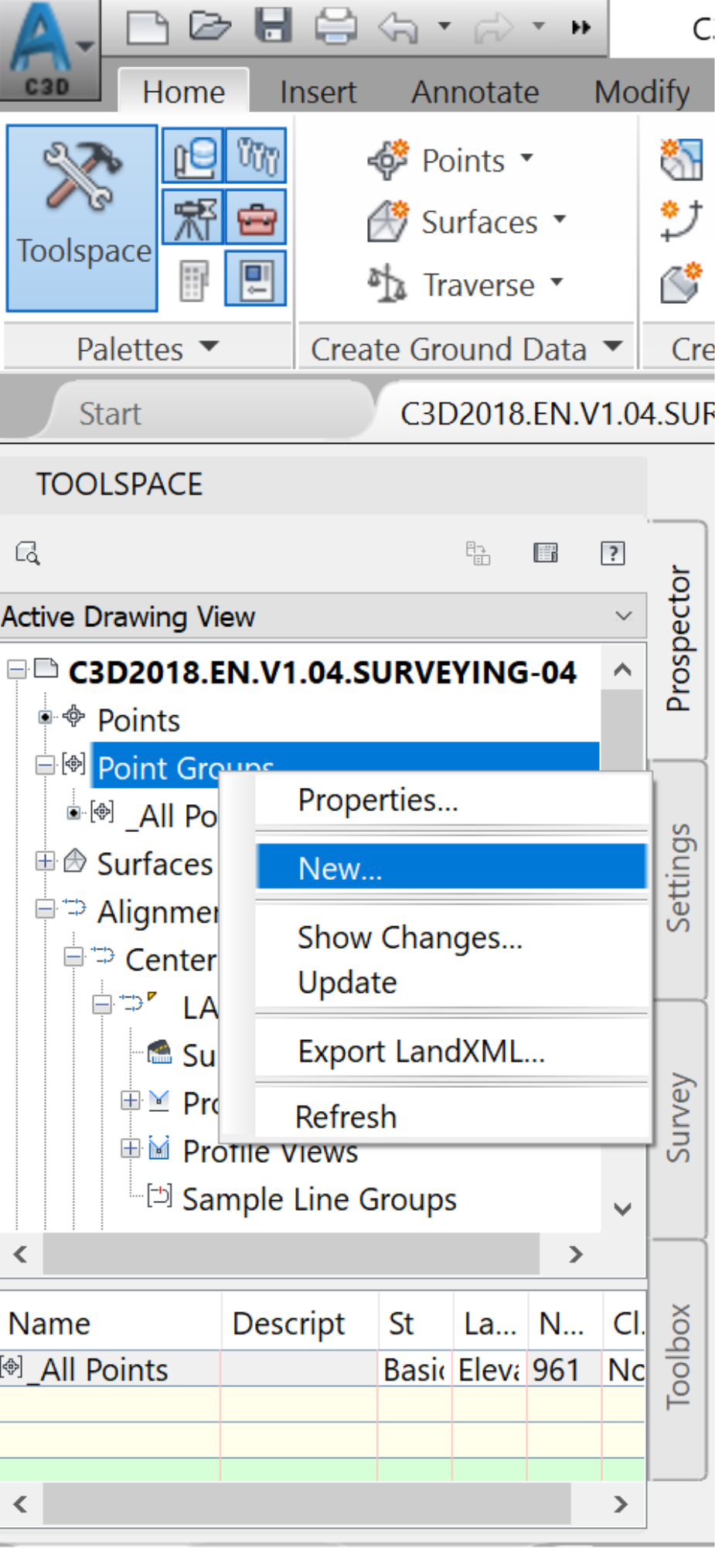Choose Refresh from the context menu
715x1548 pixels.
click(x=451, y=1116)
